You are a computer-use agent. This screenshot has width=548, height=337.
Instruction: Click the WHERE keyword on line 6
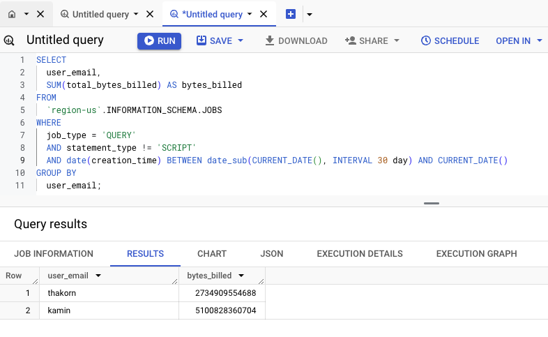click(x=49, y=123)
